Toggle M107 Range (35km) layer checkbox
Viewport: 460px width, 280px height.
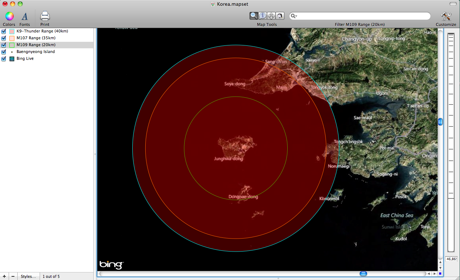(x=4, y=38)
